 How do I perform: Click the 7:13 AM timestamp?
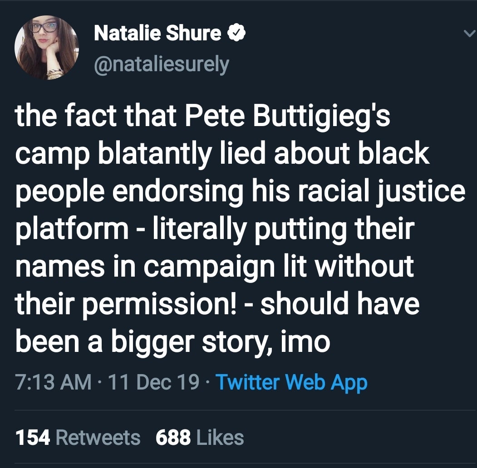pos(54,382)
